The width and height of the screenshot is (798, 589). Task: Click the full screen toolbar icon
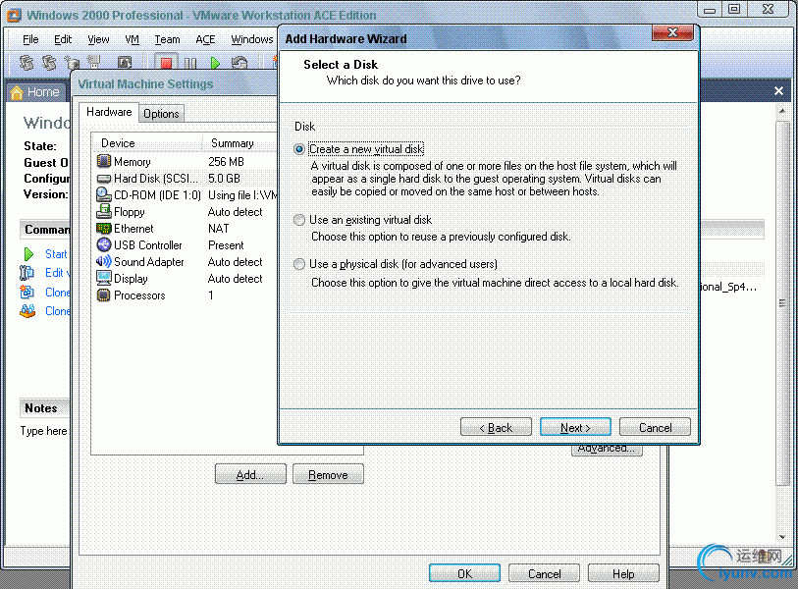coord(125,63)
